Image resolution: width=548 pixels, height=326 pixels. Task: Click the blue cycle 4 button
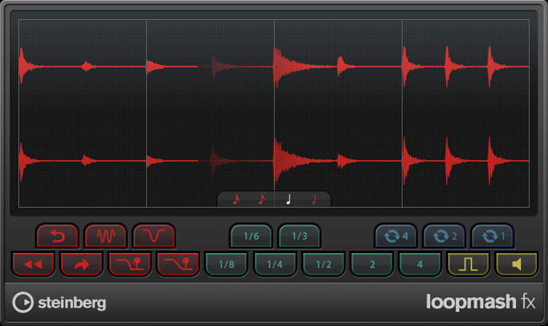[396, 236]
